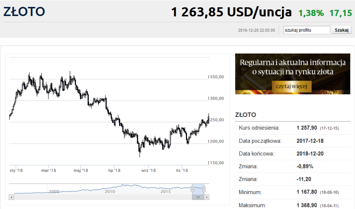Image resolution: width=355 pixels, height=209 pixels.
Task: Click the timestamp '2018-12-20 22:05:00'
Action: click(257, 30)
